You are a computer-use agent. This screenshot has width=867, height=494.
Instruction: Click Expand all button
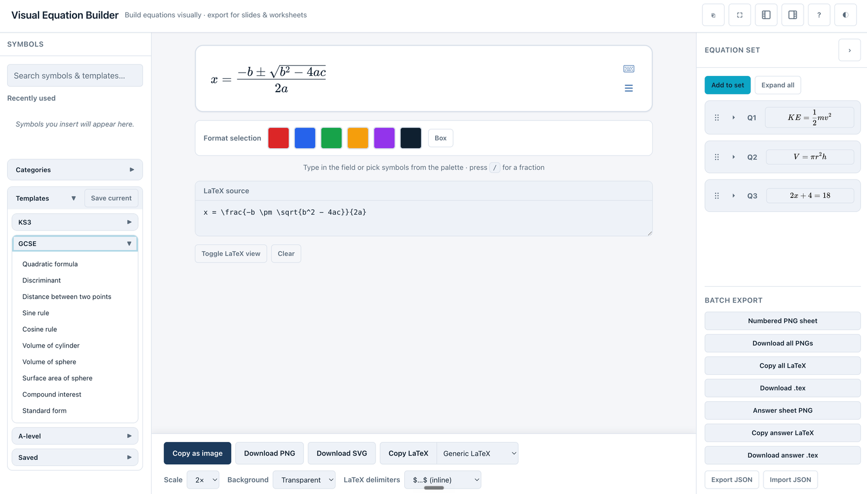[x=778, y=85]
